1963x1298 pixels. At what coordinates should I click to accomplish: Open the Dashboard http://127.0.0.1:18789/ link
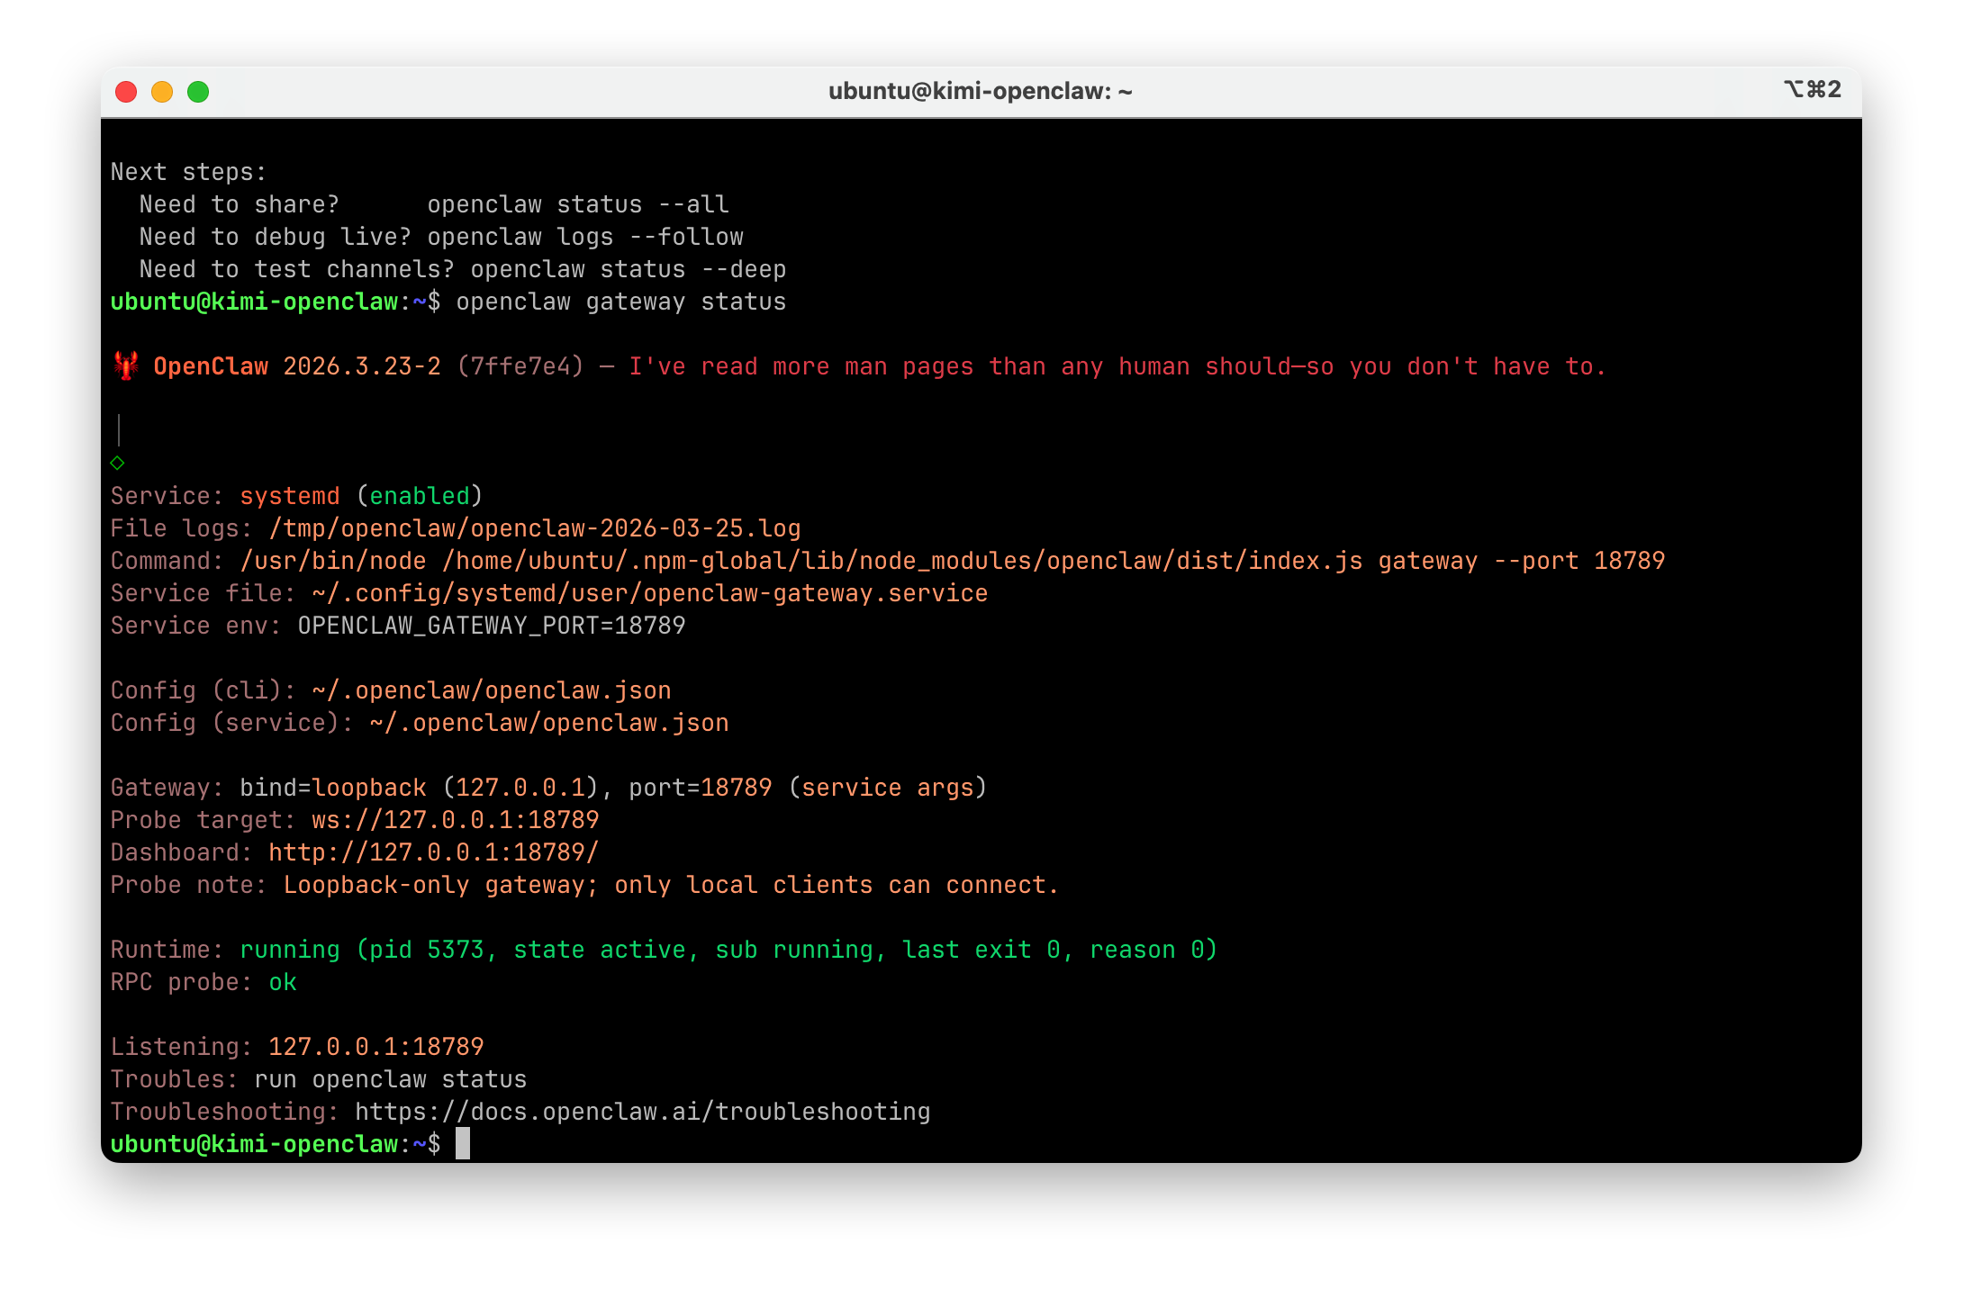(x=433, y=852)
